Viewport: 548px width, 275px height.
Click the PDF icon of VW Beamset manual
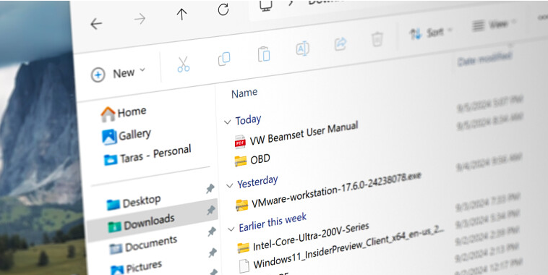coord(240,143)
